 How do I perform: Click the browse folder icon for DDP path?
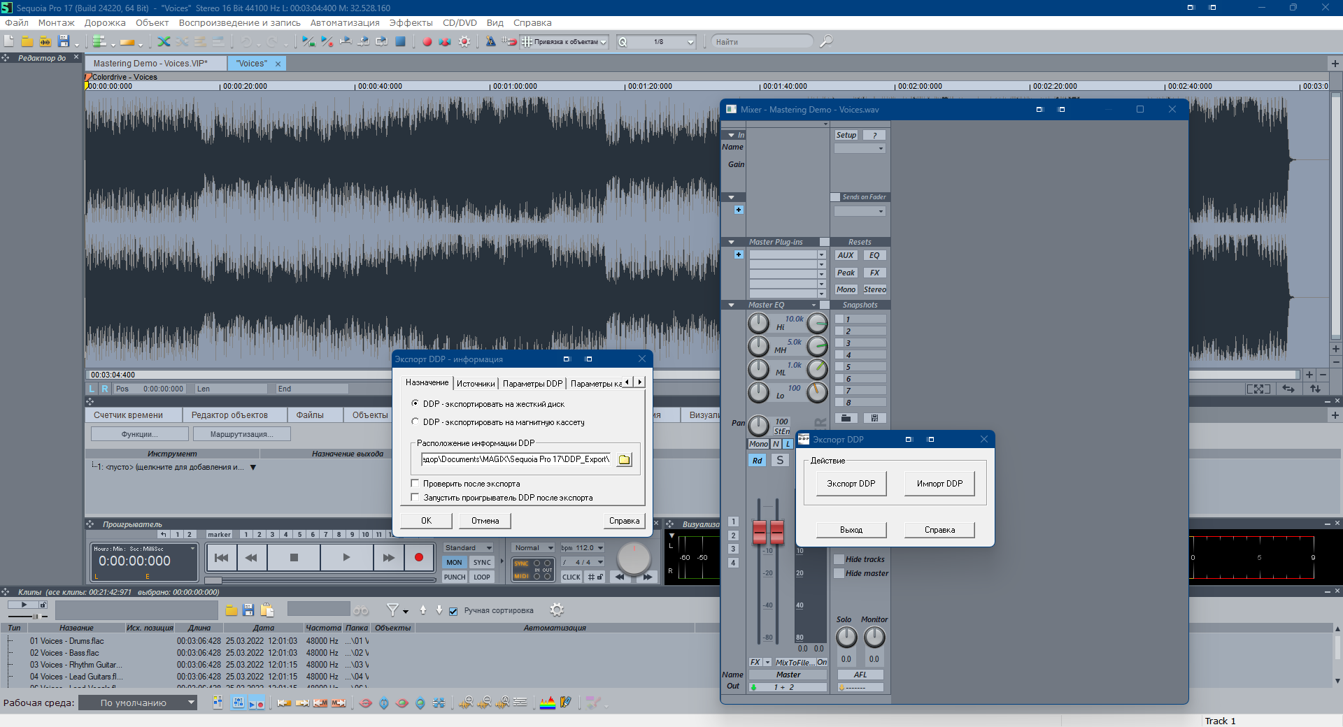click(624, 459)
